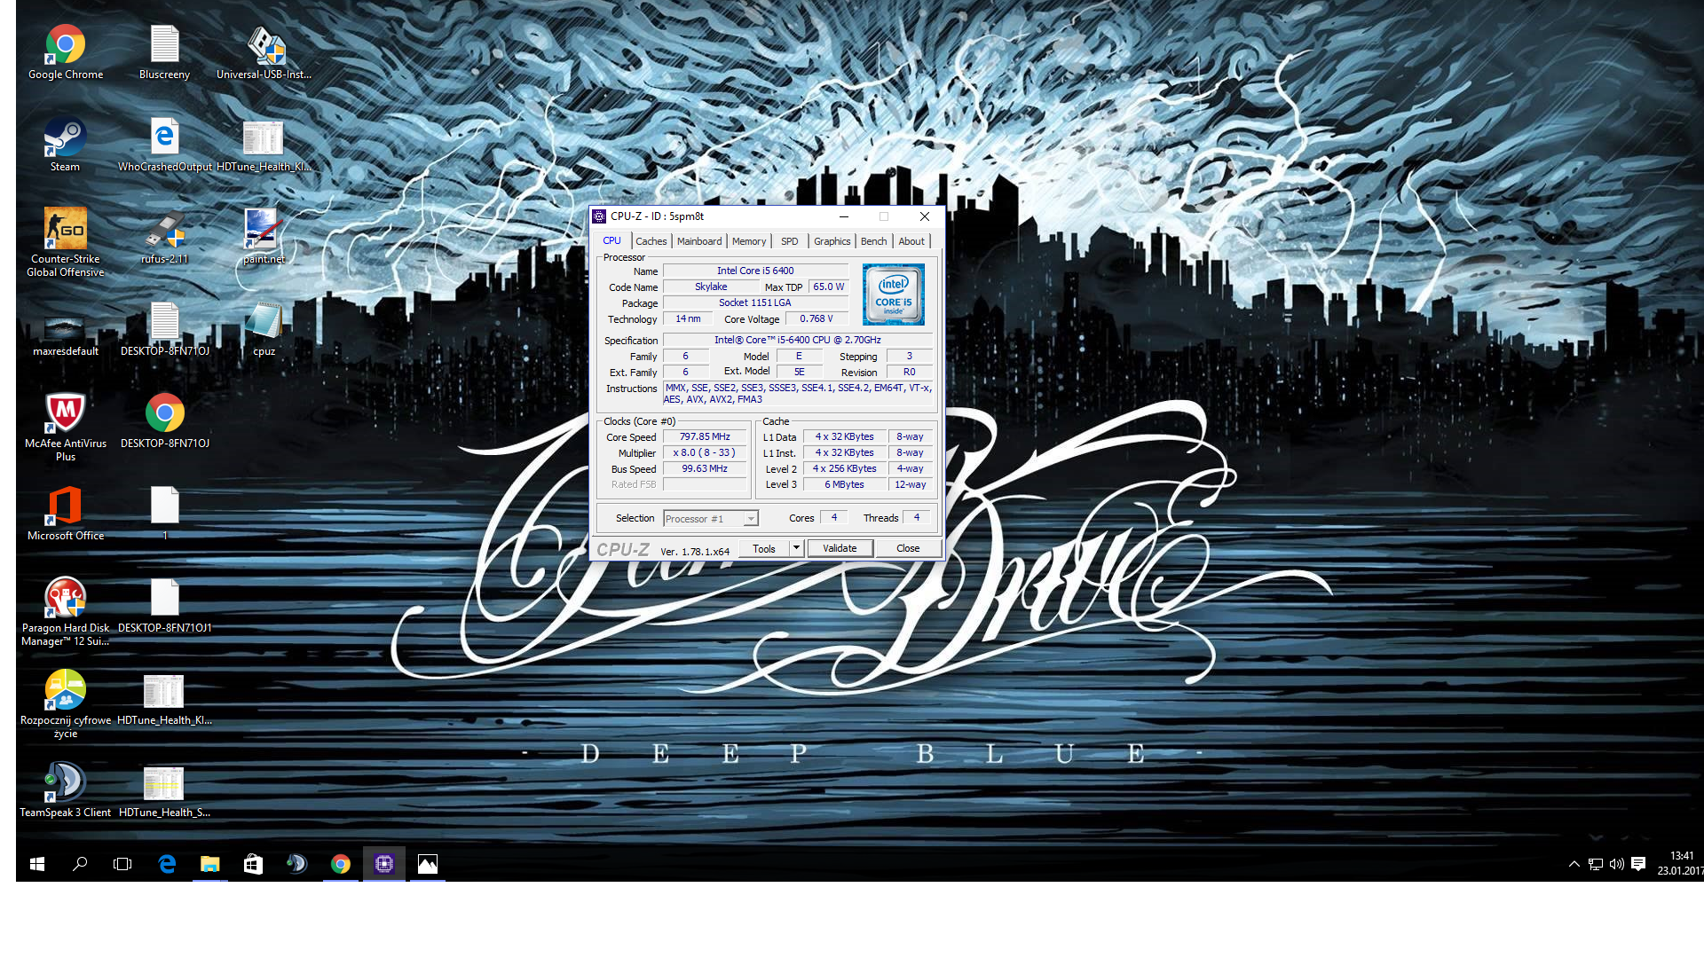Open the Mainboard tab
This screenshot has height=958, width=1704.
[699, 241]
